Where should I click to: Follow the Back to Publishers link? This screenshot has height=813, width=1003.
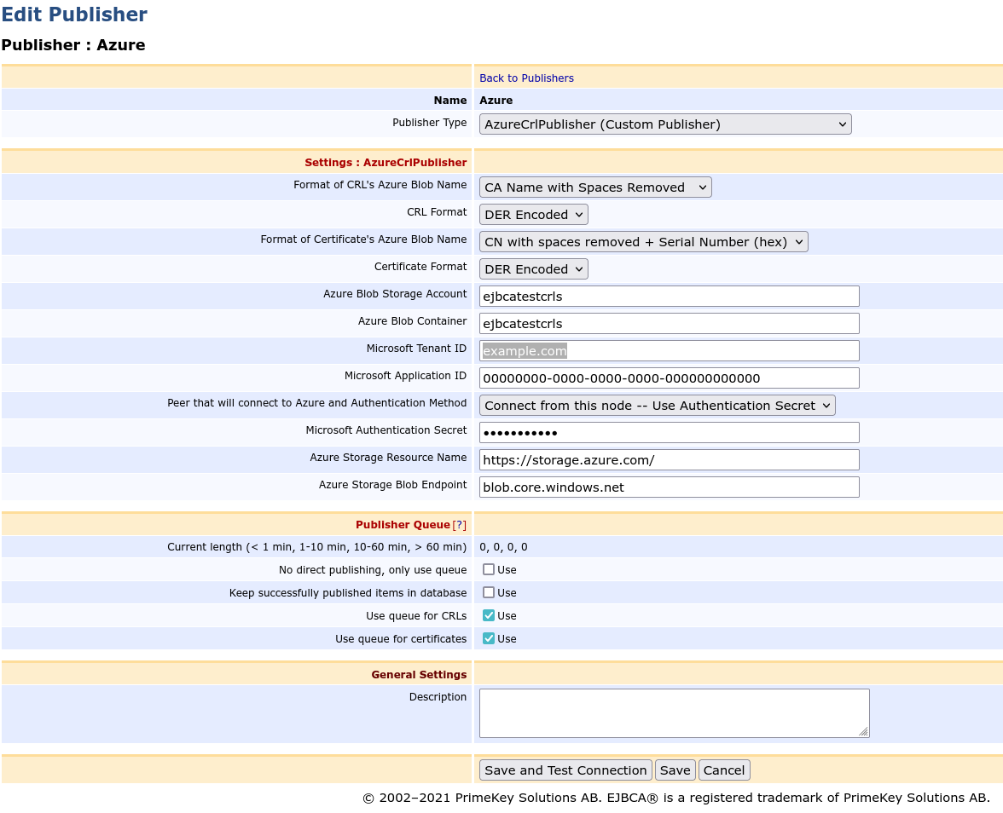pyautogui.click(x=526, y=78)
